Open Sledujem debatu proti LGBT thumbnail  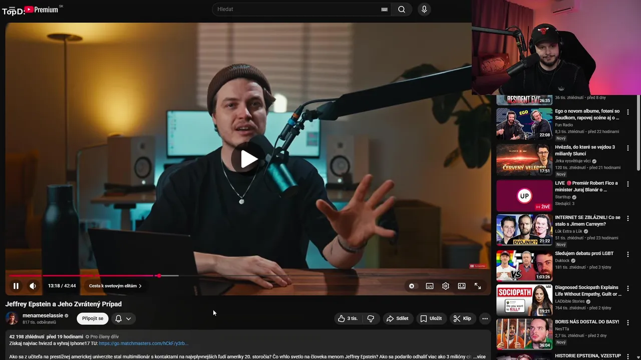click(x=524, y=266)
